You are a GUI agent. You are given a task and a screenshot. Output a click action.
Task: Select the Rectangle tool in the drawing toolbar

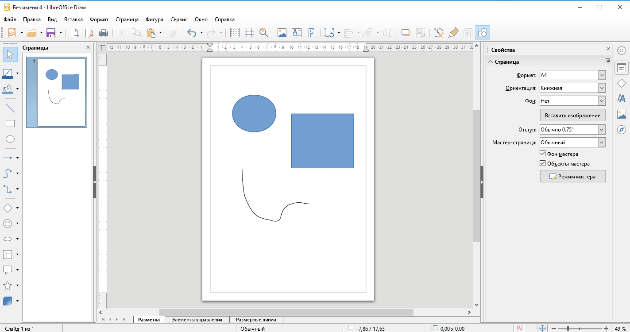pyautogui.click(x=10, y=124)
